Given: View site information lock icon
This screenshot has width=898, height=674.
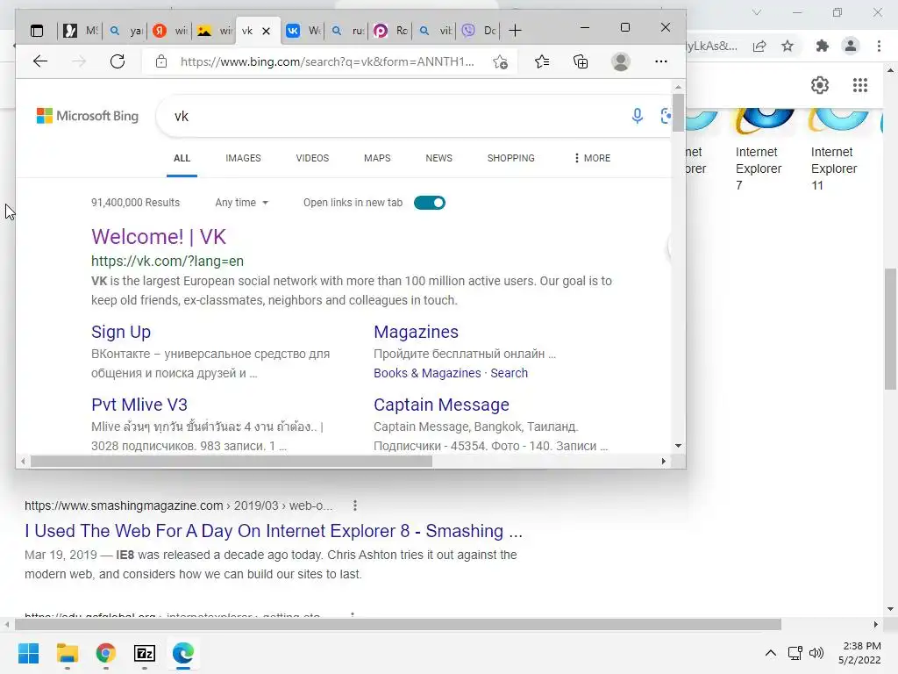Looking at the screenshot, I should tap(161, 61).
